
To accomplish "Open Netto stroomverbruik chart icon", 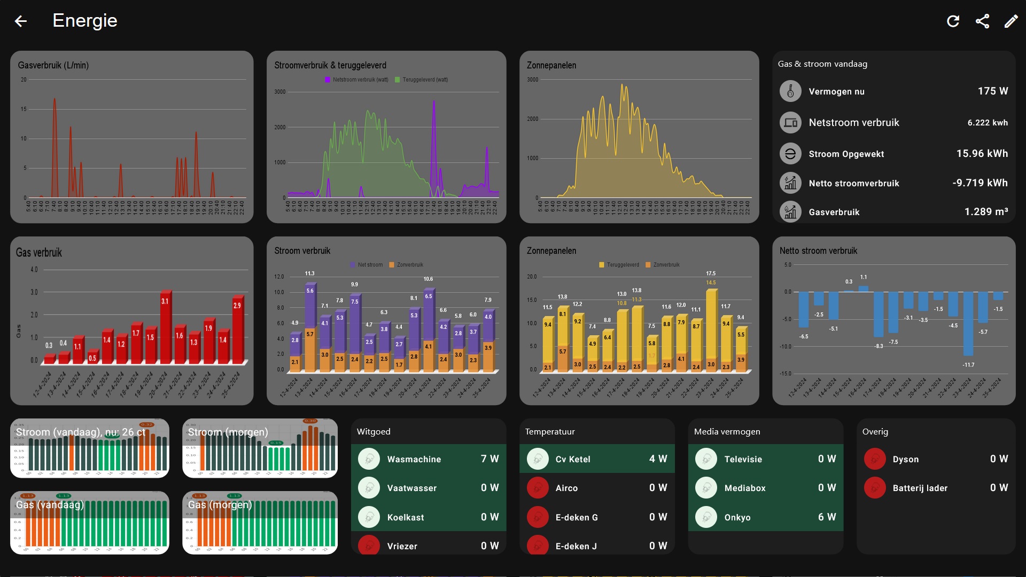I will pos(790,183).
